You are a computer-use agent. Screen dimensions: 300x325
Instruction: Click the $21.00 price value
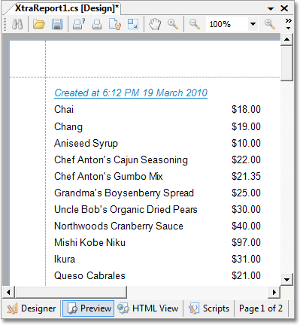(246, 275)
